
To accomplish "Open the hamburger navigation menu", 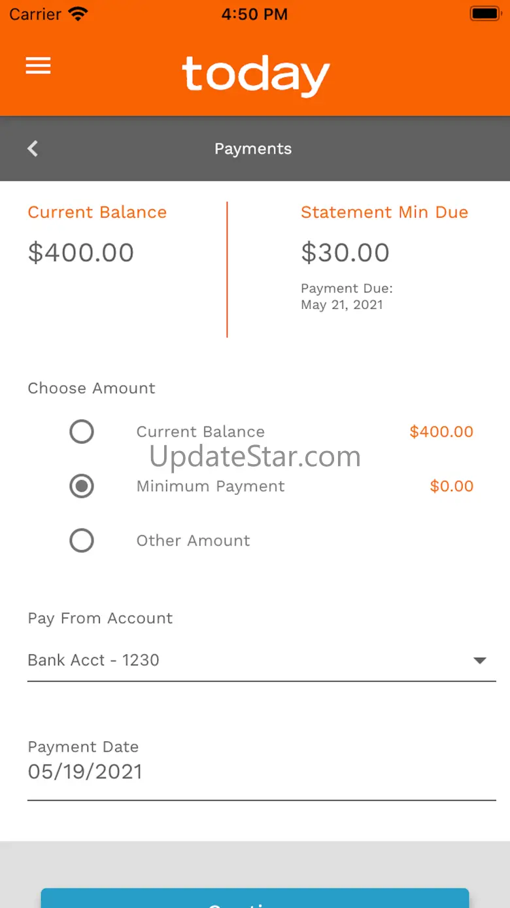I will point(38,65).
